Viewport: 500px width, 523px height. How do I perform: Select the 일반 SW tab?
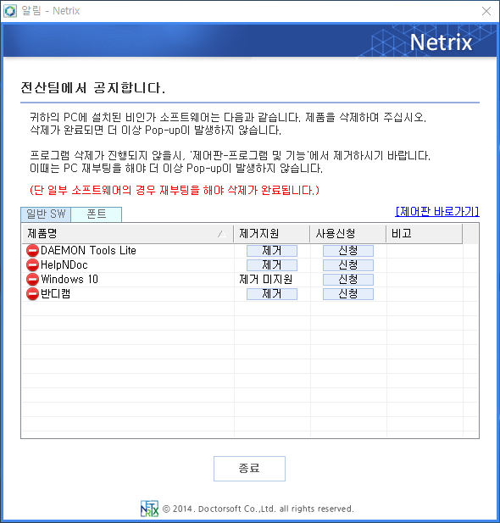pos(46,214)
